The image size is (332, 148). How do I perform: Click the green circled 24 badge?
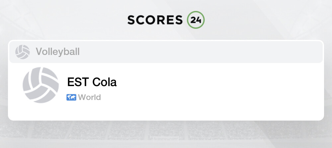coord(196,20)
